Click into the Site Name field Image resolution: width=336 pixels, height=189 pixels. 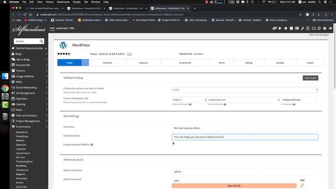coord(245,128)
